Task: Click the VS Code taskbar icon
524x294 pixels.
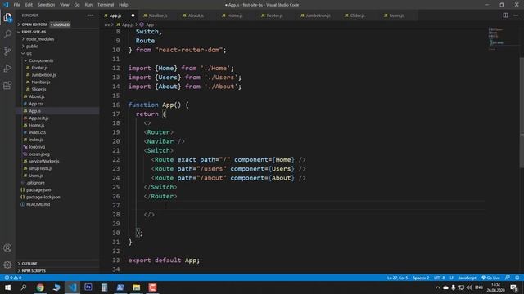Action: (72, 287)
